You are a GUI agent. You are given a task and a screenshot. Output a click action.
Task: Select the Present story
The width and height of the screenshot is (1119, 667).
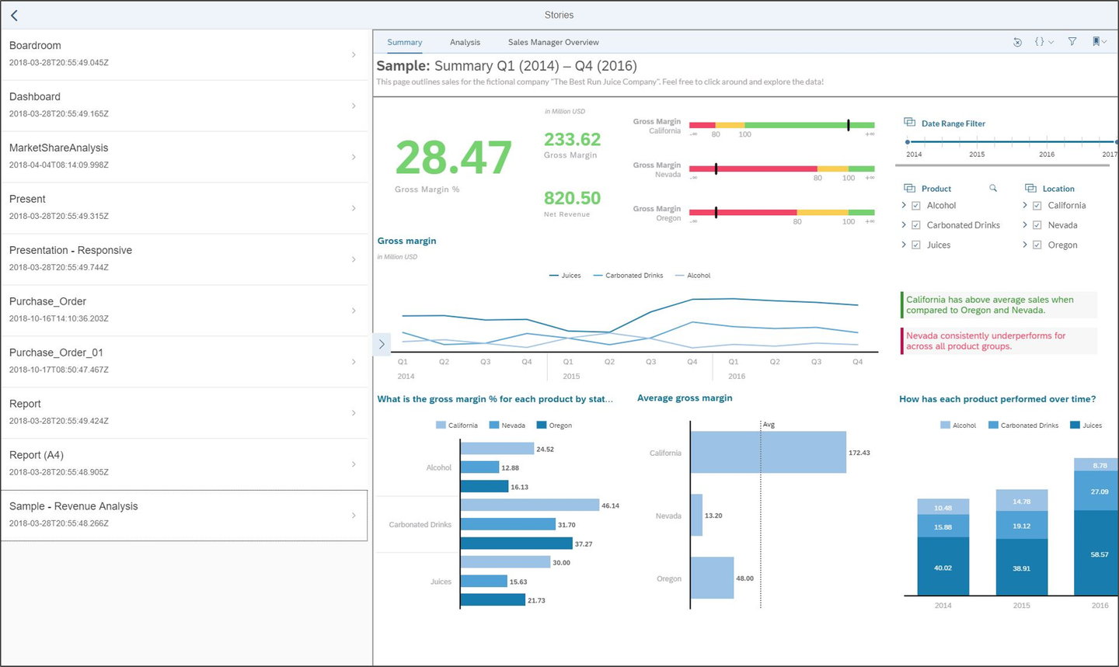tap(184, 207)
